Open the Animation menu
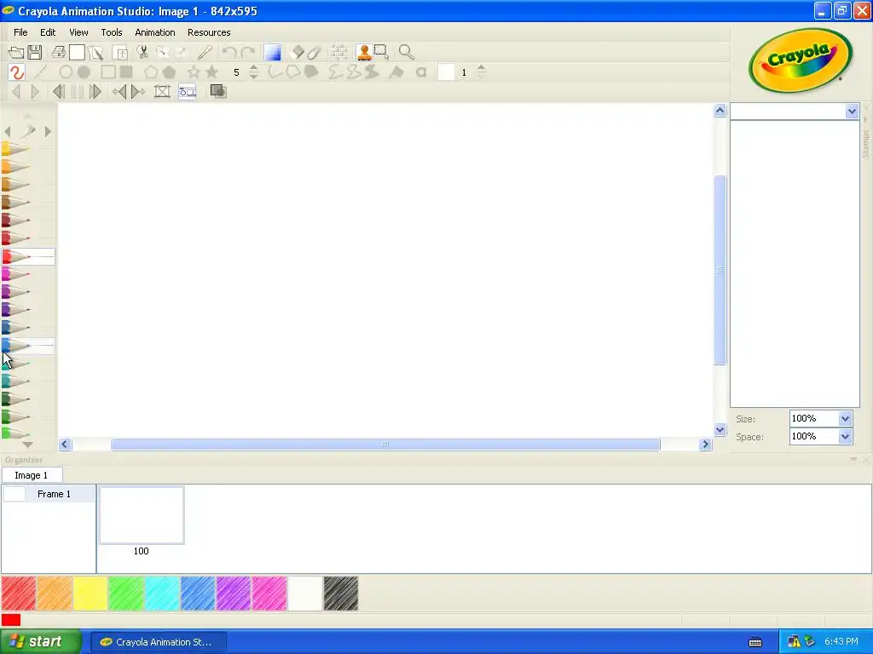Viewport: 873px width, 654px height. 155,32
